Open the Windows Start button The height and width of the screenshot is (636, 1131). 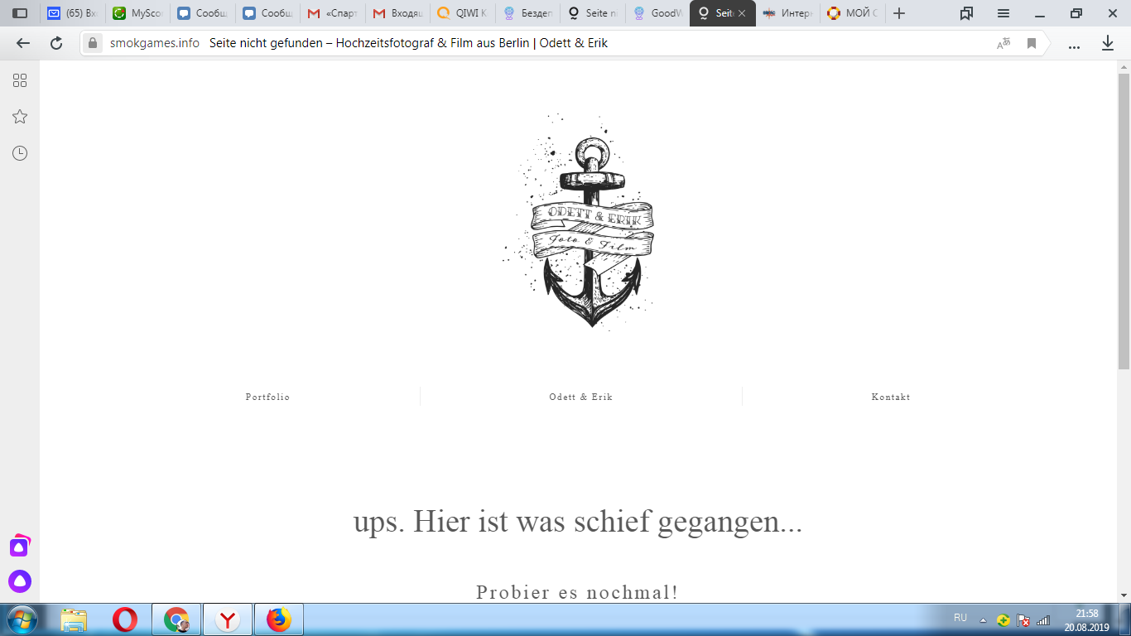[22, 619]
